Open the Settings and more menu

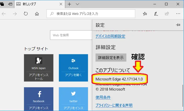coord(178,14)
